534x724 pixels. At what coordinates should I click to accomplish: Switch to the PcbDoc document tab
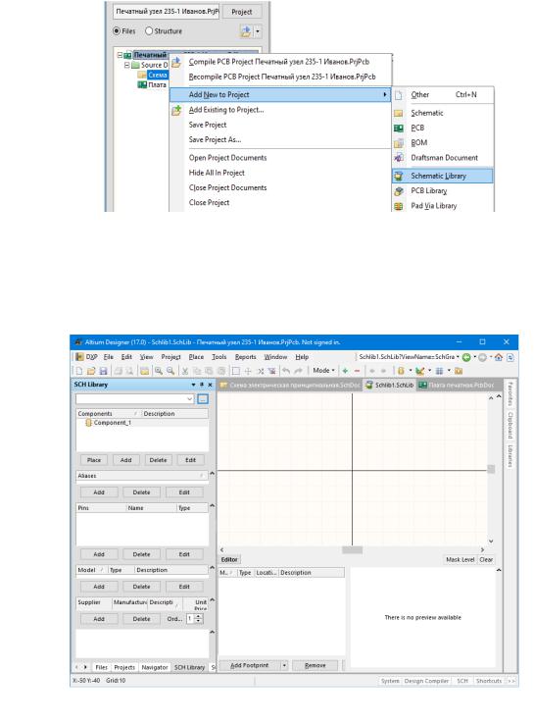[457, 386]
